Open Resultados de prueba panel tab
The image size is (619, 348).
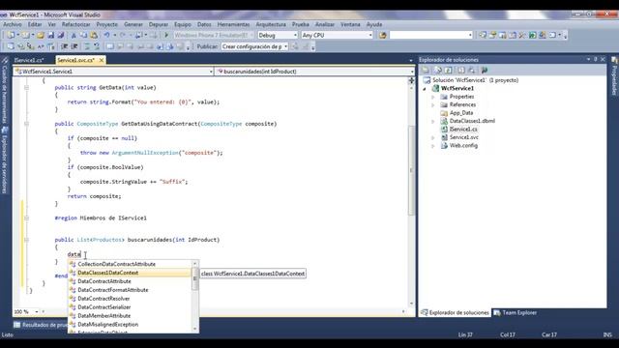(41, 325)
